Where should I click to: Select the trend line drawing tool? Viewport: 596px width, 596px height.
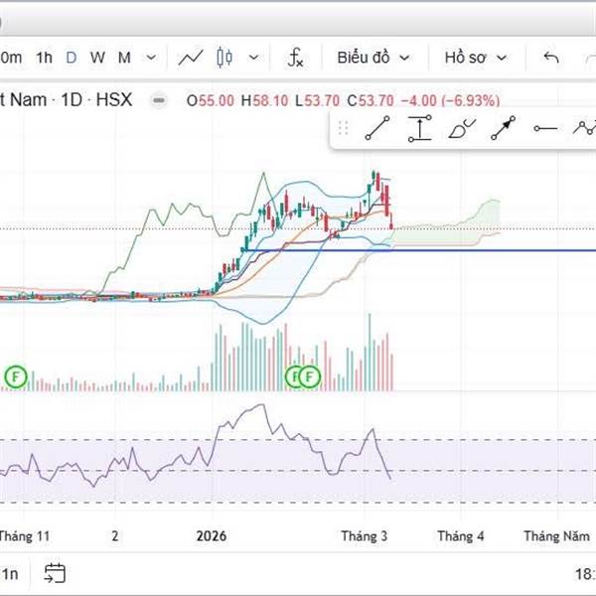point(377,128)
